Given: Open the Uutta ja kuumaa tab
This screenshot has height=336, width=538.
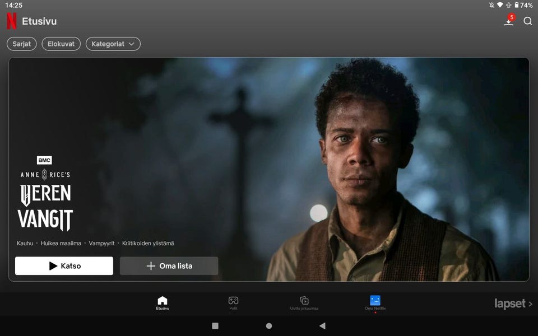Looking at the screenshot, I should click(304, 304).
